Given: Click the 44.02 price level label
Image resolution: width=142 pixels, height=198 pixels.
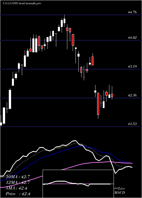Looking at the screenshot, I should [132, 38].
